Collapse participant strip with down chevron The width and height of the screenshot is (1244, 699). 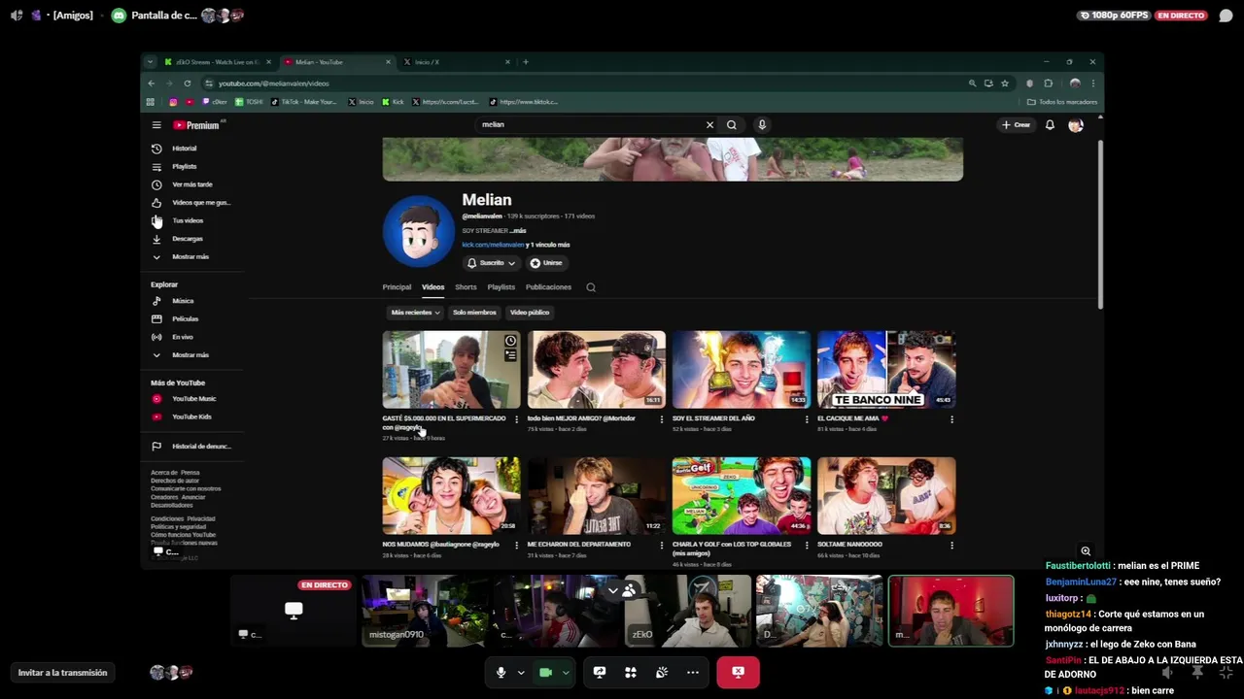click(x=613, y=589)
